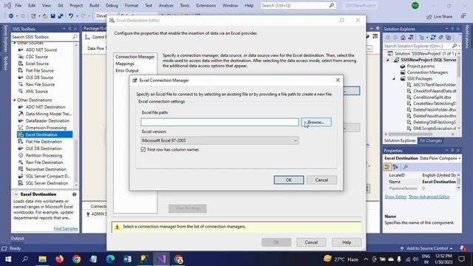Image resolution: width=473 pixels, height=266 pixels.
Task: Collapse Other Destinations group in toolbox
Action: [x=15, y=100]
